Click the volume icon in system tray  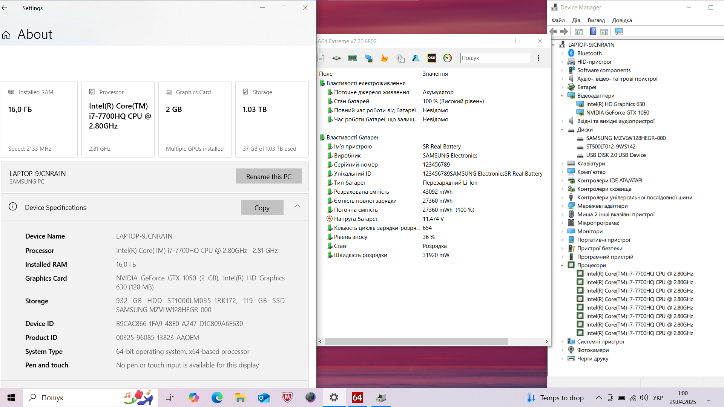coord(644,398)
